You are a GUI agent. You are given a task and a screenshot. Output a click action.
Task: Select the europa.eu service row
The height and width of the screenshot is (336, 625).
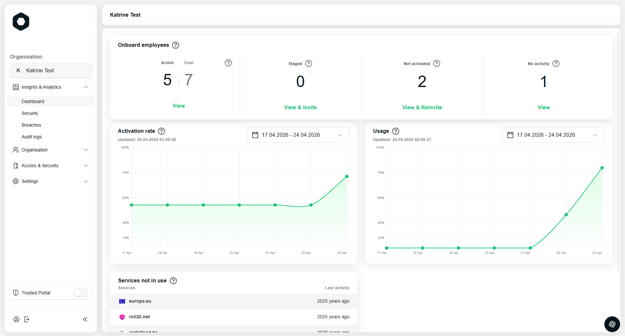[234, 301]
